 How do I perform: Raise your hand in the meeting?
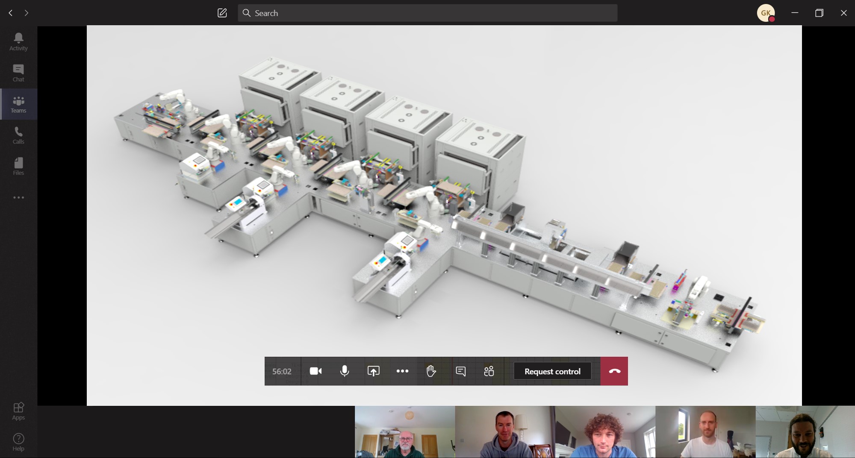pyautogui.click(x=431, y=371)
